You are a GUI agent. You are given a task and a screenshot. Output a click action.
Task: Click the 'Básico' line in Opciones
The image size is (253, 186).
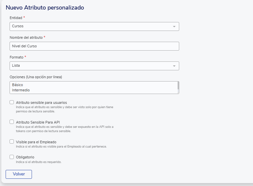tap(18, 85)
